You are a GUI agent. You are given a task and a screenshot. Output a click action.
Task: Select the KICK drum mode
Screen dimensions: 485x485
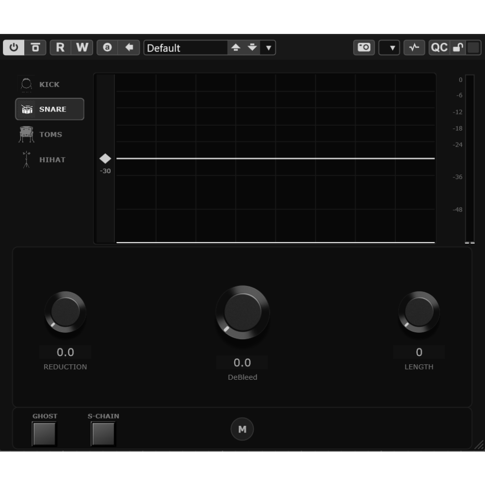[49, 84]
